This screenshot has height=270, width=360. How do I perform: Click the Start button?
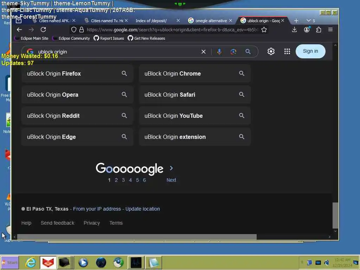pos(9,262)
